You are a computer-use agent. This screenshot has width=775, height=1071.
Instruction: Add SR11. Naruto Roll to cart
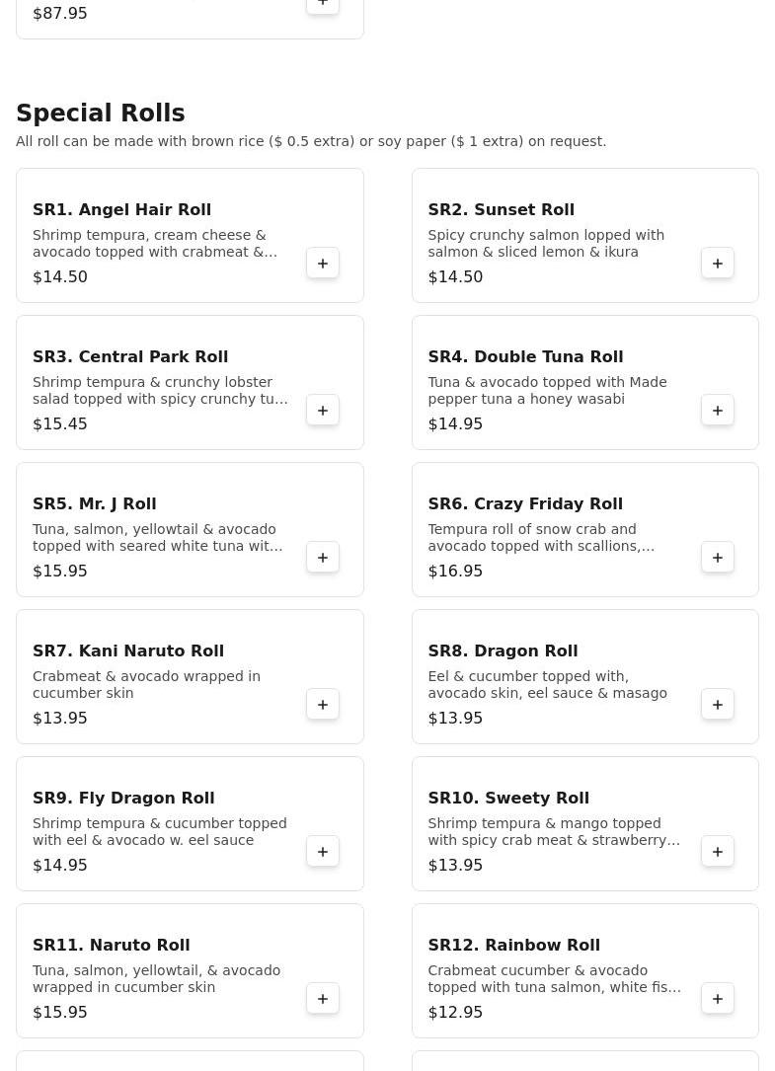(323, 999)
